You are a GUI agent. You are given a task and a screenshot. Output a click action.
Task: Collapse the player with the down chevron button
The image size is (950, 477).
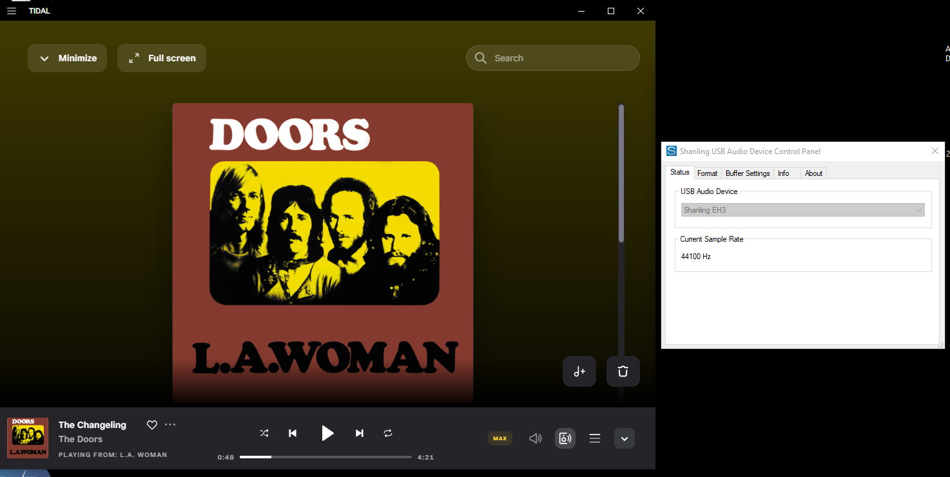624,438
